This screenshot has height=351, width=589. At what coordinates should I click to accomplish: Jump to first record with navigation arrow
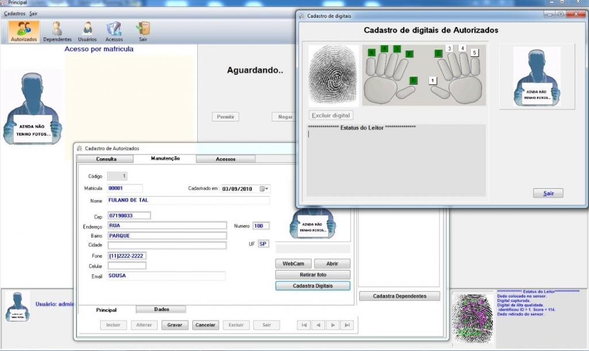click(304, 325)
